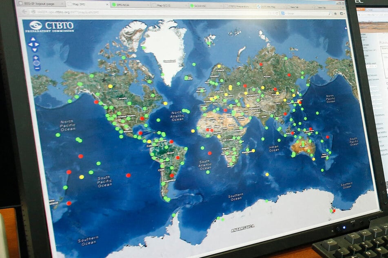
Task: Reload the page with the refresh icon
Action: [x=277, y=13]
